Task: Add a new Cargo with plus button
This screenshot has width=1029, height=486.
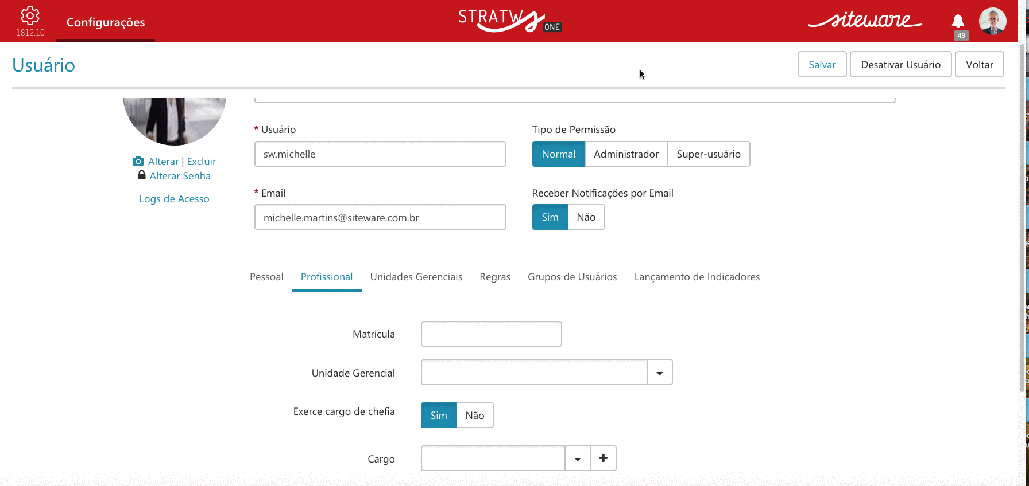Action: (603, 458)
